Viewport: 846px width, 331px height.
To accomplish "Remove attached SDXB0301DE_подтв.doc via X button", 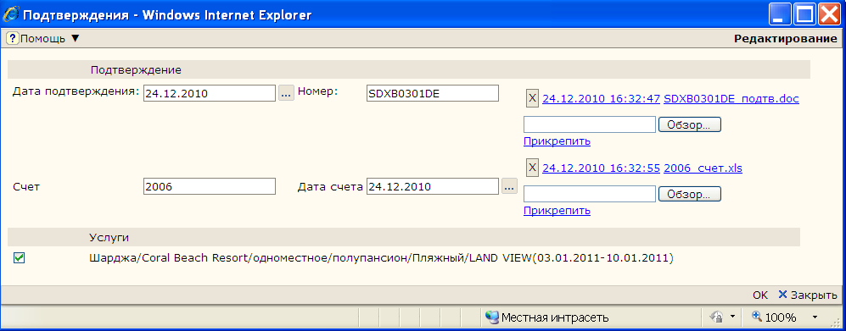I will [532, 98].
